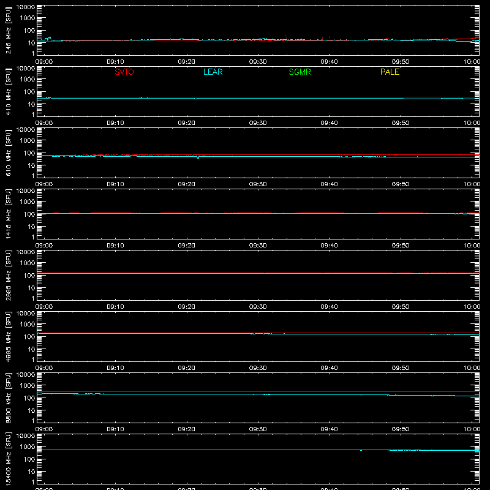Click 09:00 time label below 245 MHz panel

click(43, 62)
